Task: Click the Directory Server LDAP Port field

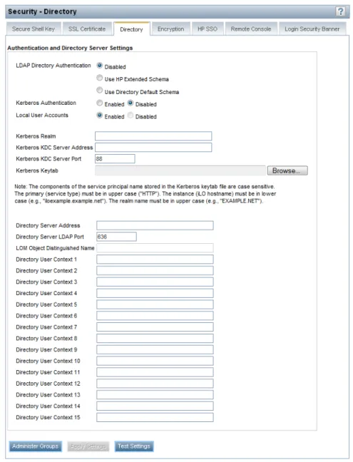Action: click(116, 237)
